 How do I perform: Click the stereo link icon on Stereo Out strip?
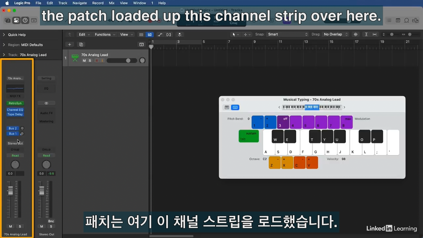46,103
